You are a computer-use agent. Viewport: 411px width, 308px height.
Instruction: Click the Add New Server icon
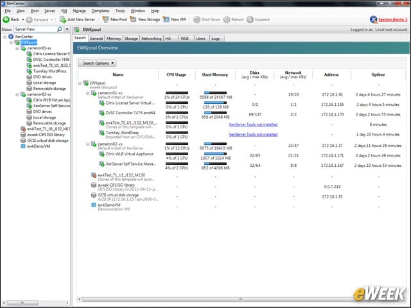[x=63, y=20]
